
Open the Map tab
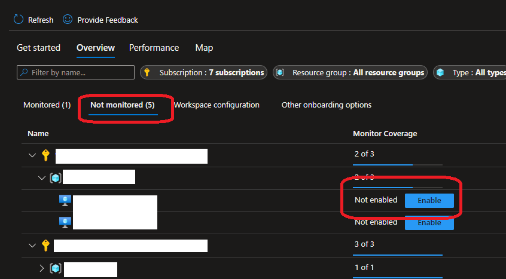point(204,48)
